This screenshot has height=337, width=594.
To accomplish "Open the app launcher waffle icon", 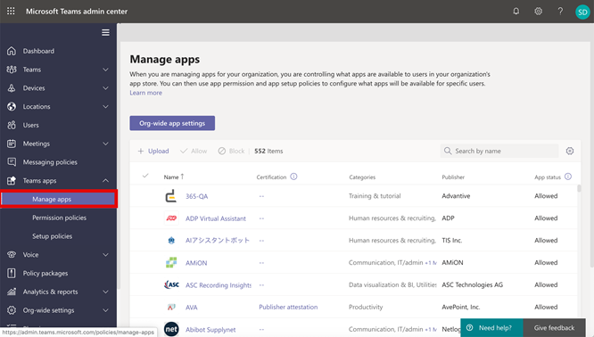I will [x=11, y=12].
